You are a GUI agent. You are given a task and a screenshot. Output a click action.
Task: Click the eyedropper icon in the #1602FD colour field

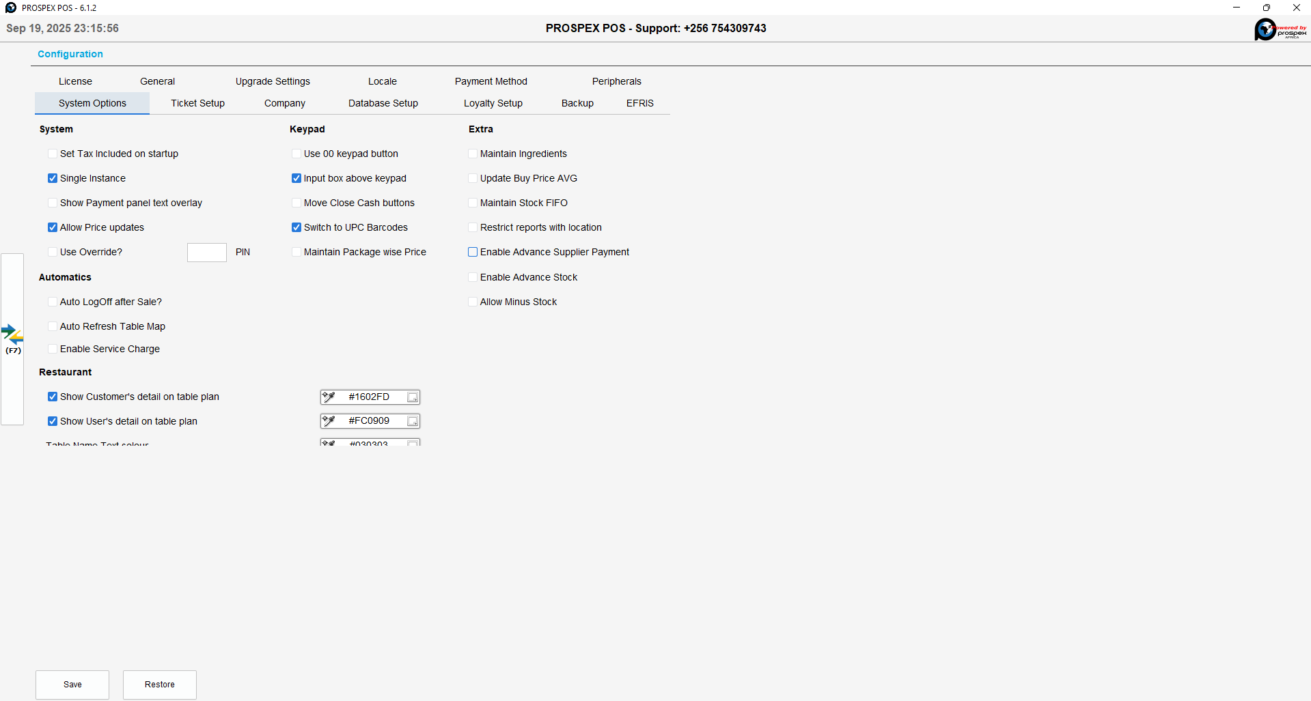click(329, 397)
